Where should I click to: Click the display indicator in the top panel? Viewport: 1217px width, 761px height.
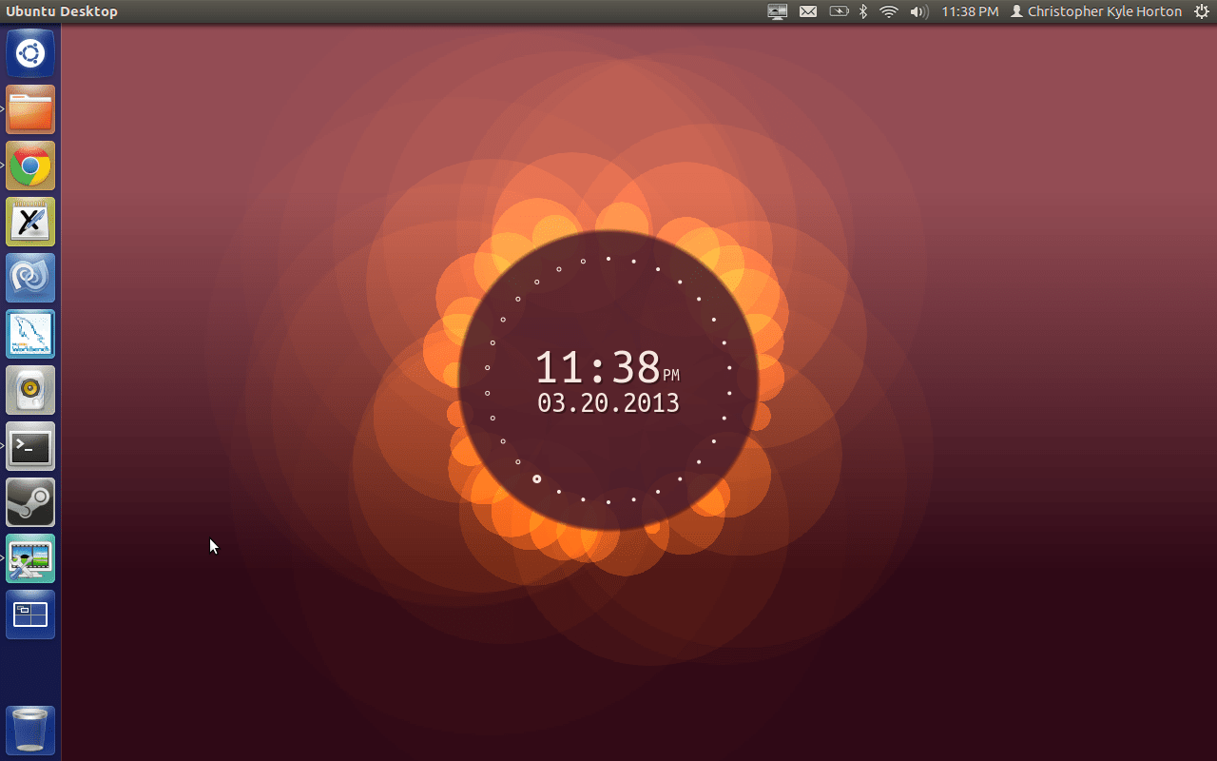click(777, 11)
